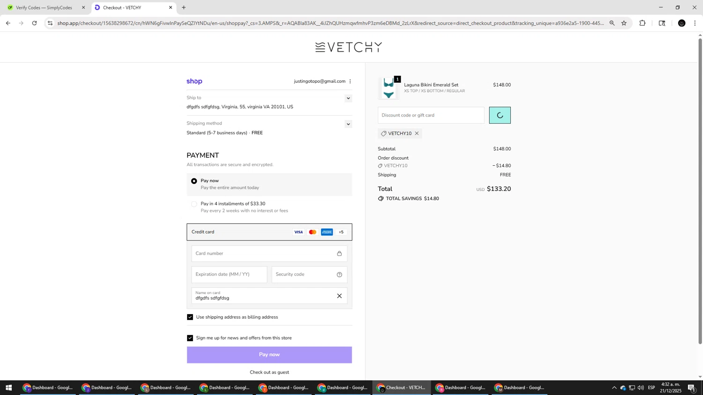
Task: Click the Visa card icon
Action: (x=299, y=232)
